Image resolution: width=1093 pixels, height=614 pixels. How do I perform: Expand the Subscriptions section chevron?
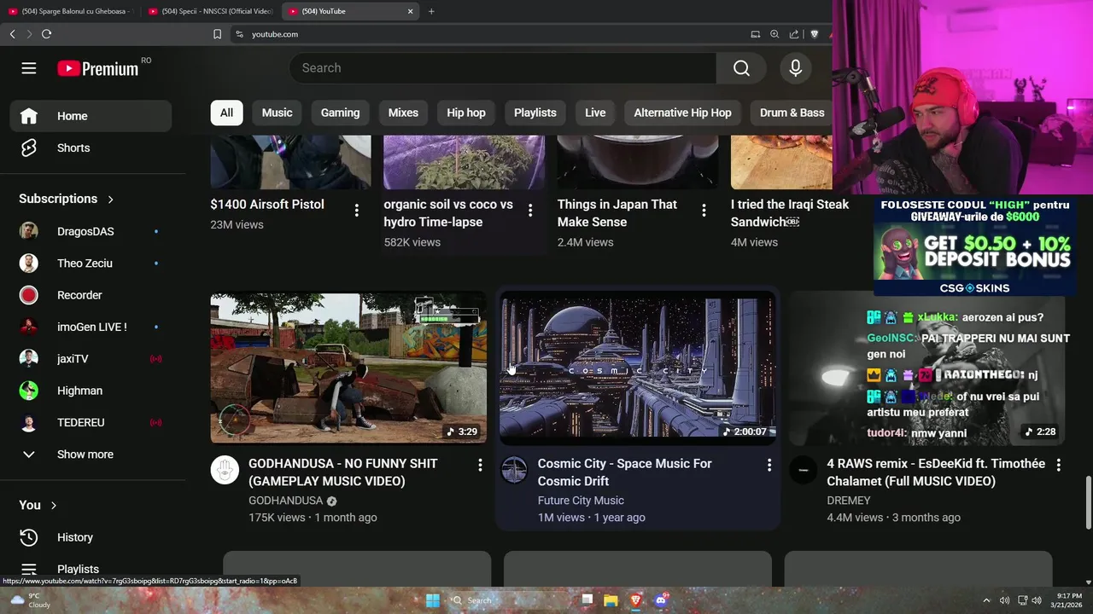pyautogui.click(x=110, y=200)
